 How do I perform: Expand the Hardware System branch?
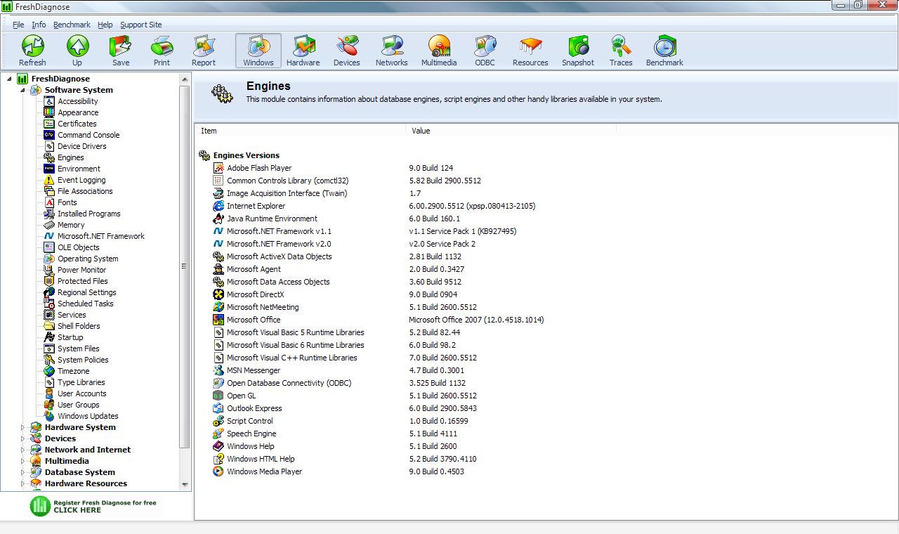(x=22, y=427)
